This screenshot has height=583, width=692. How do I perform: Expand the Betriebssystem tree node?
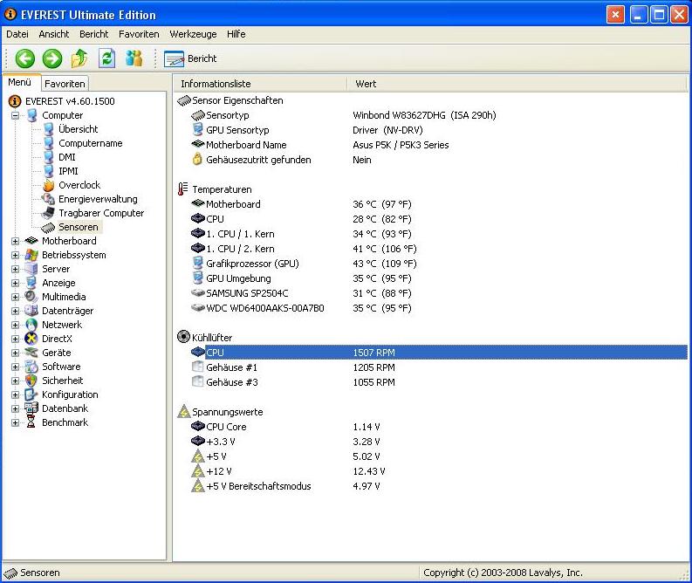pos(16,255)
